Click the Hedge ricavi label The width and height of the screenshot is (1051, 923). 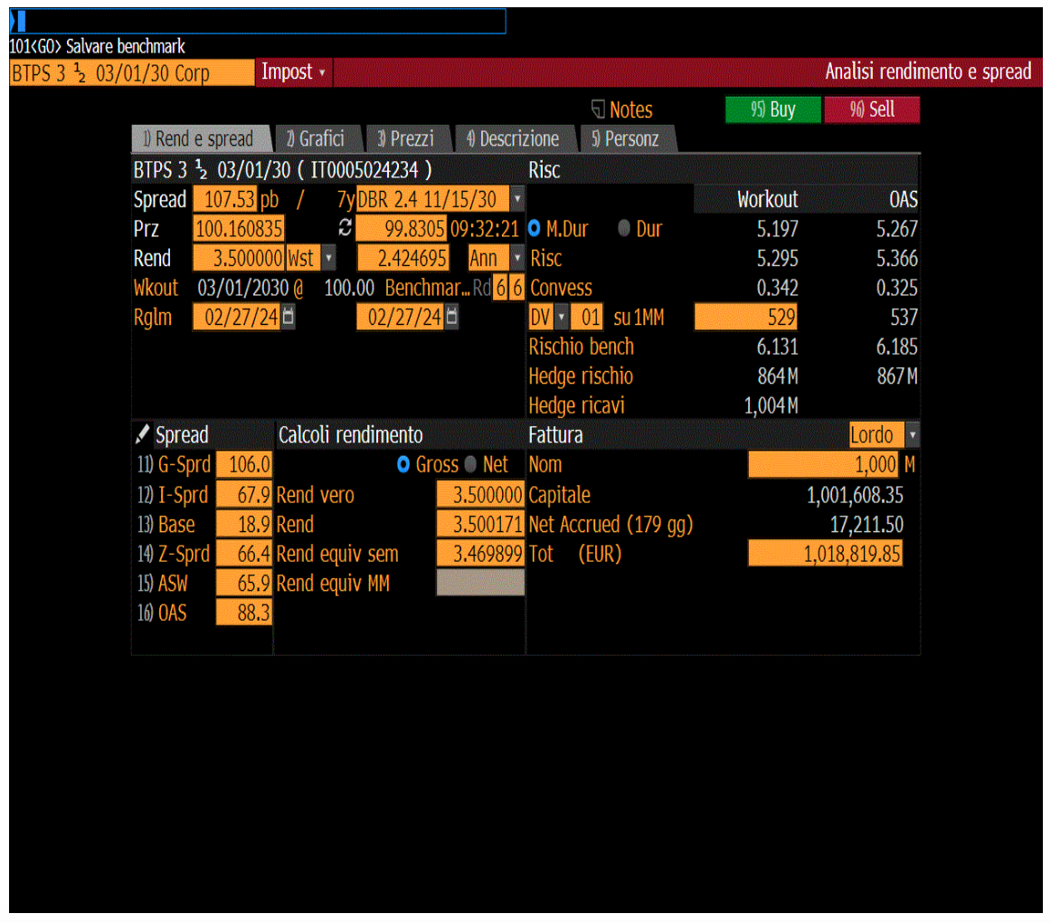point(576,405)
